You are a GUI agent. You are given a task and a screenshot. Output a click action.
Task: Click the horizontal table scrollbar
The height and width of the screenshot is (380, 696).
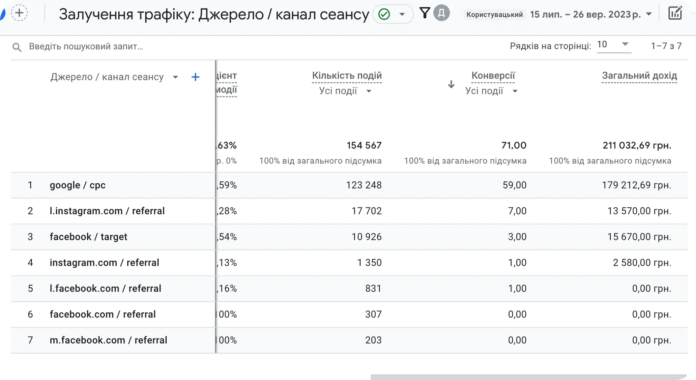[529, 377]
